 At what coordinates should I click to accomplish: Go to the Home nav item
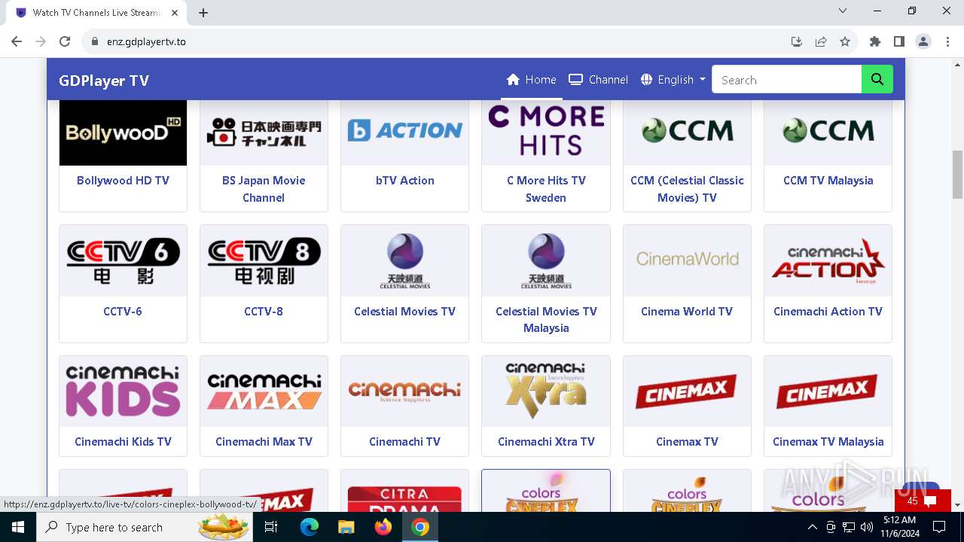click(531, 79)
